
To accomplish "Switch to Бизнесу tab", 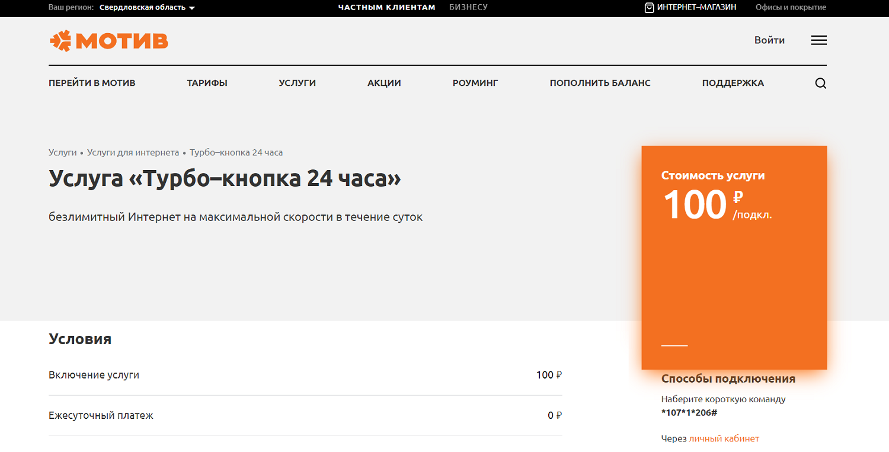I will (468, 8).
